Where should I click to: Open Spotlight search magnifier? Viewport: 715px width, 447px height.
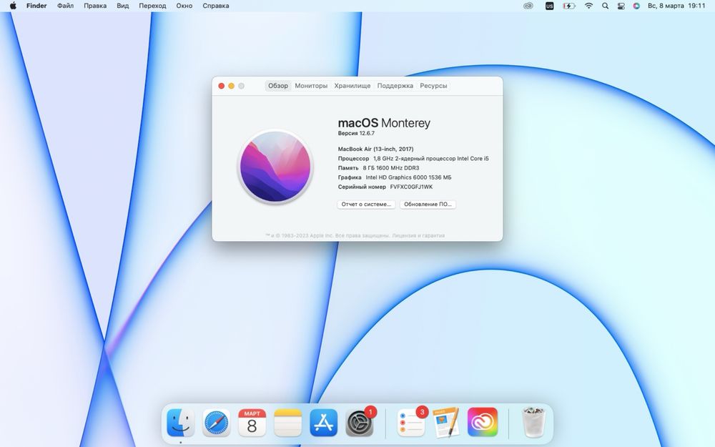coord(605,6)
